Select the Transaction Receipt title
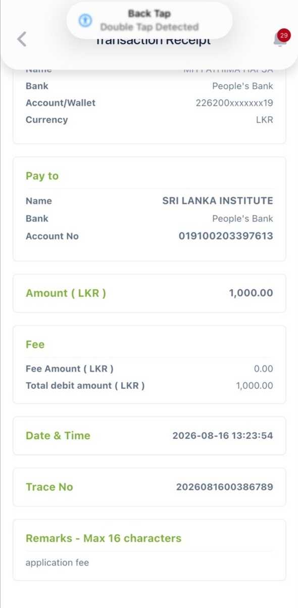The width and height of the screenshot is (298, 608). [153, 41]
